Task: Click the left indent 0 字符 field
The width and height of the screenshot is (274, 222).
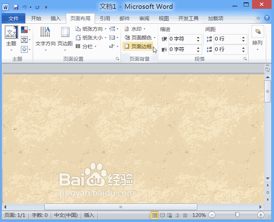Action: pos(182,39)
